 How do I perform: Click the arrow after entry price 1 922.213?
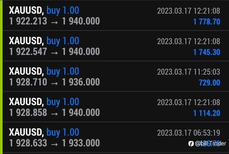[x=54, y=23]
